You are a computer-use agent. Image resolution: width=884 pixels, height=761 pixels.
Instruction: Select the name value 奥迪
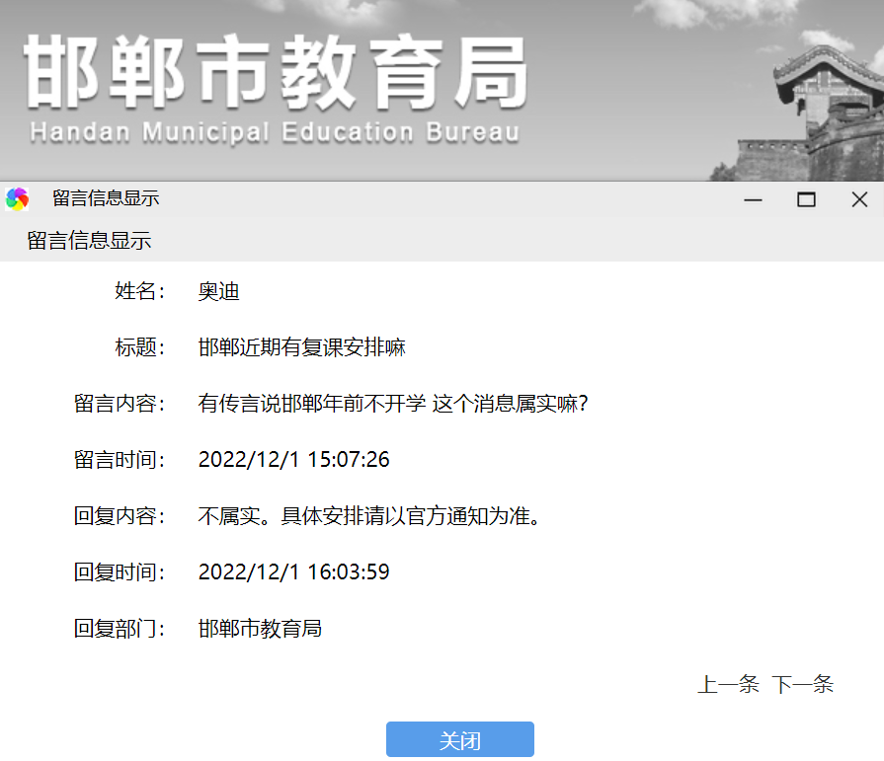(x=218, y=291)
